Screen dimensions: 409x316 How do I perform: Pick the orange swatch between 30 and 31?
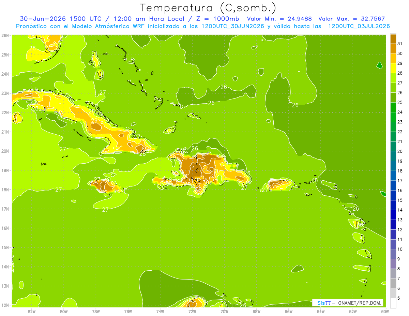[393, 48]
